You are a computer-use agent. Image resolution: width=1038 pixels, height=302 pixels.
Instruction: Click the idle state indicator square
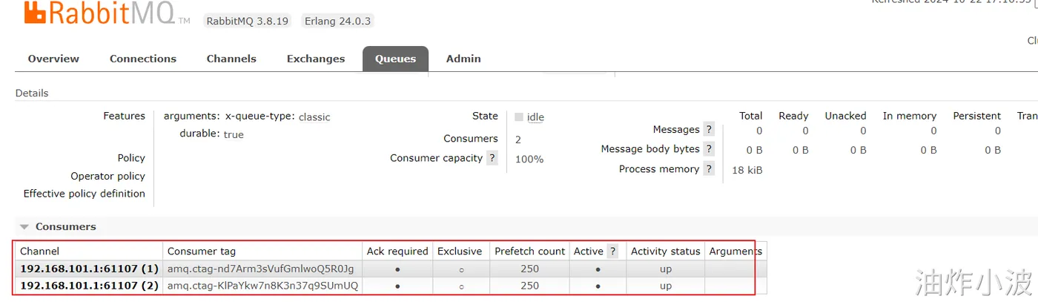(x=519, y=116)
